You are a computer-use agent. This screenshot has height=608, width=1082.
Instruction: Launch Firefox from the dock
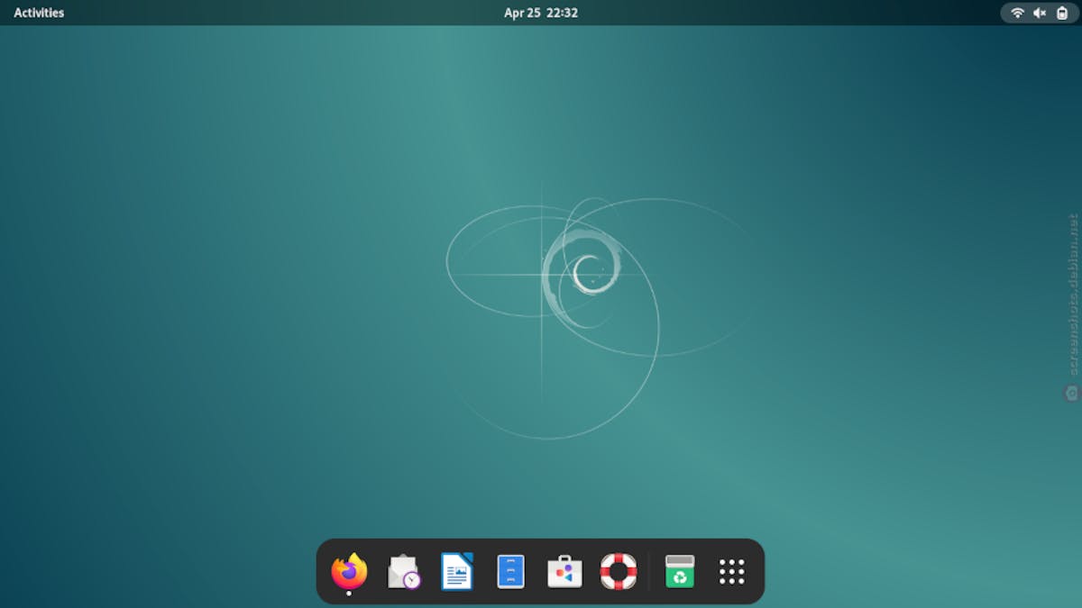point(349,571)
